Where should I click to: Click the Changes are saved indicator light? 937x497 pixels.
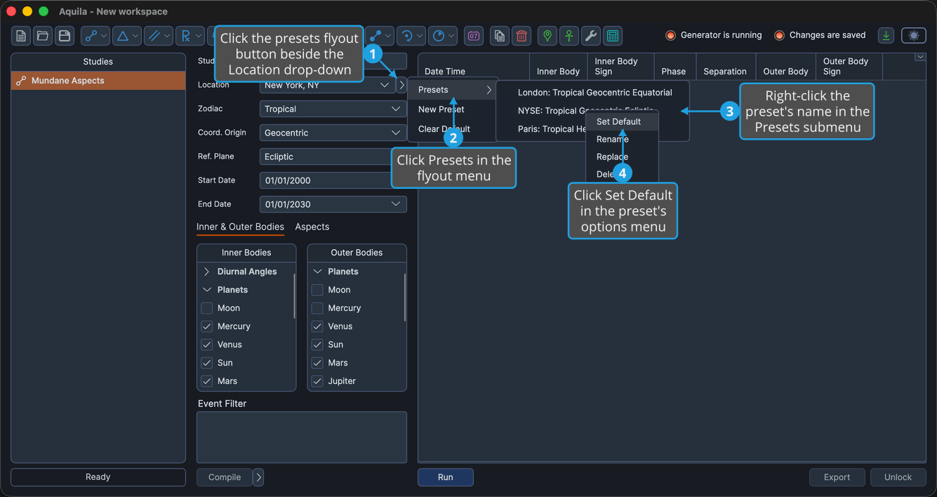pos(779,35)
